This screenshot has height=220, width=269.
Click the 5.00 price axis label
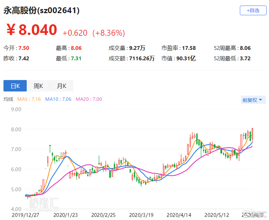pos(16,190)
